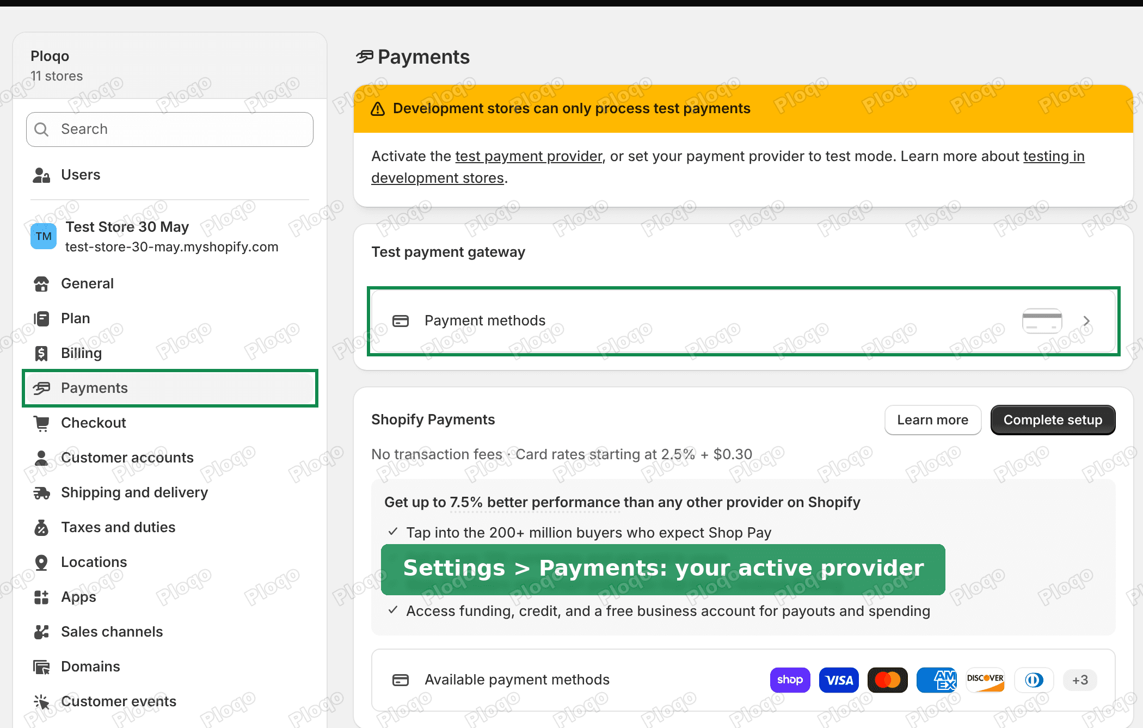The width and height of the screenshot is (1143, 728).
Task: Click the Shipping and delivery truck icon
Action: [x=41, y=492]
